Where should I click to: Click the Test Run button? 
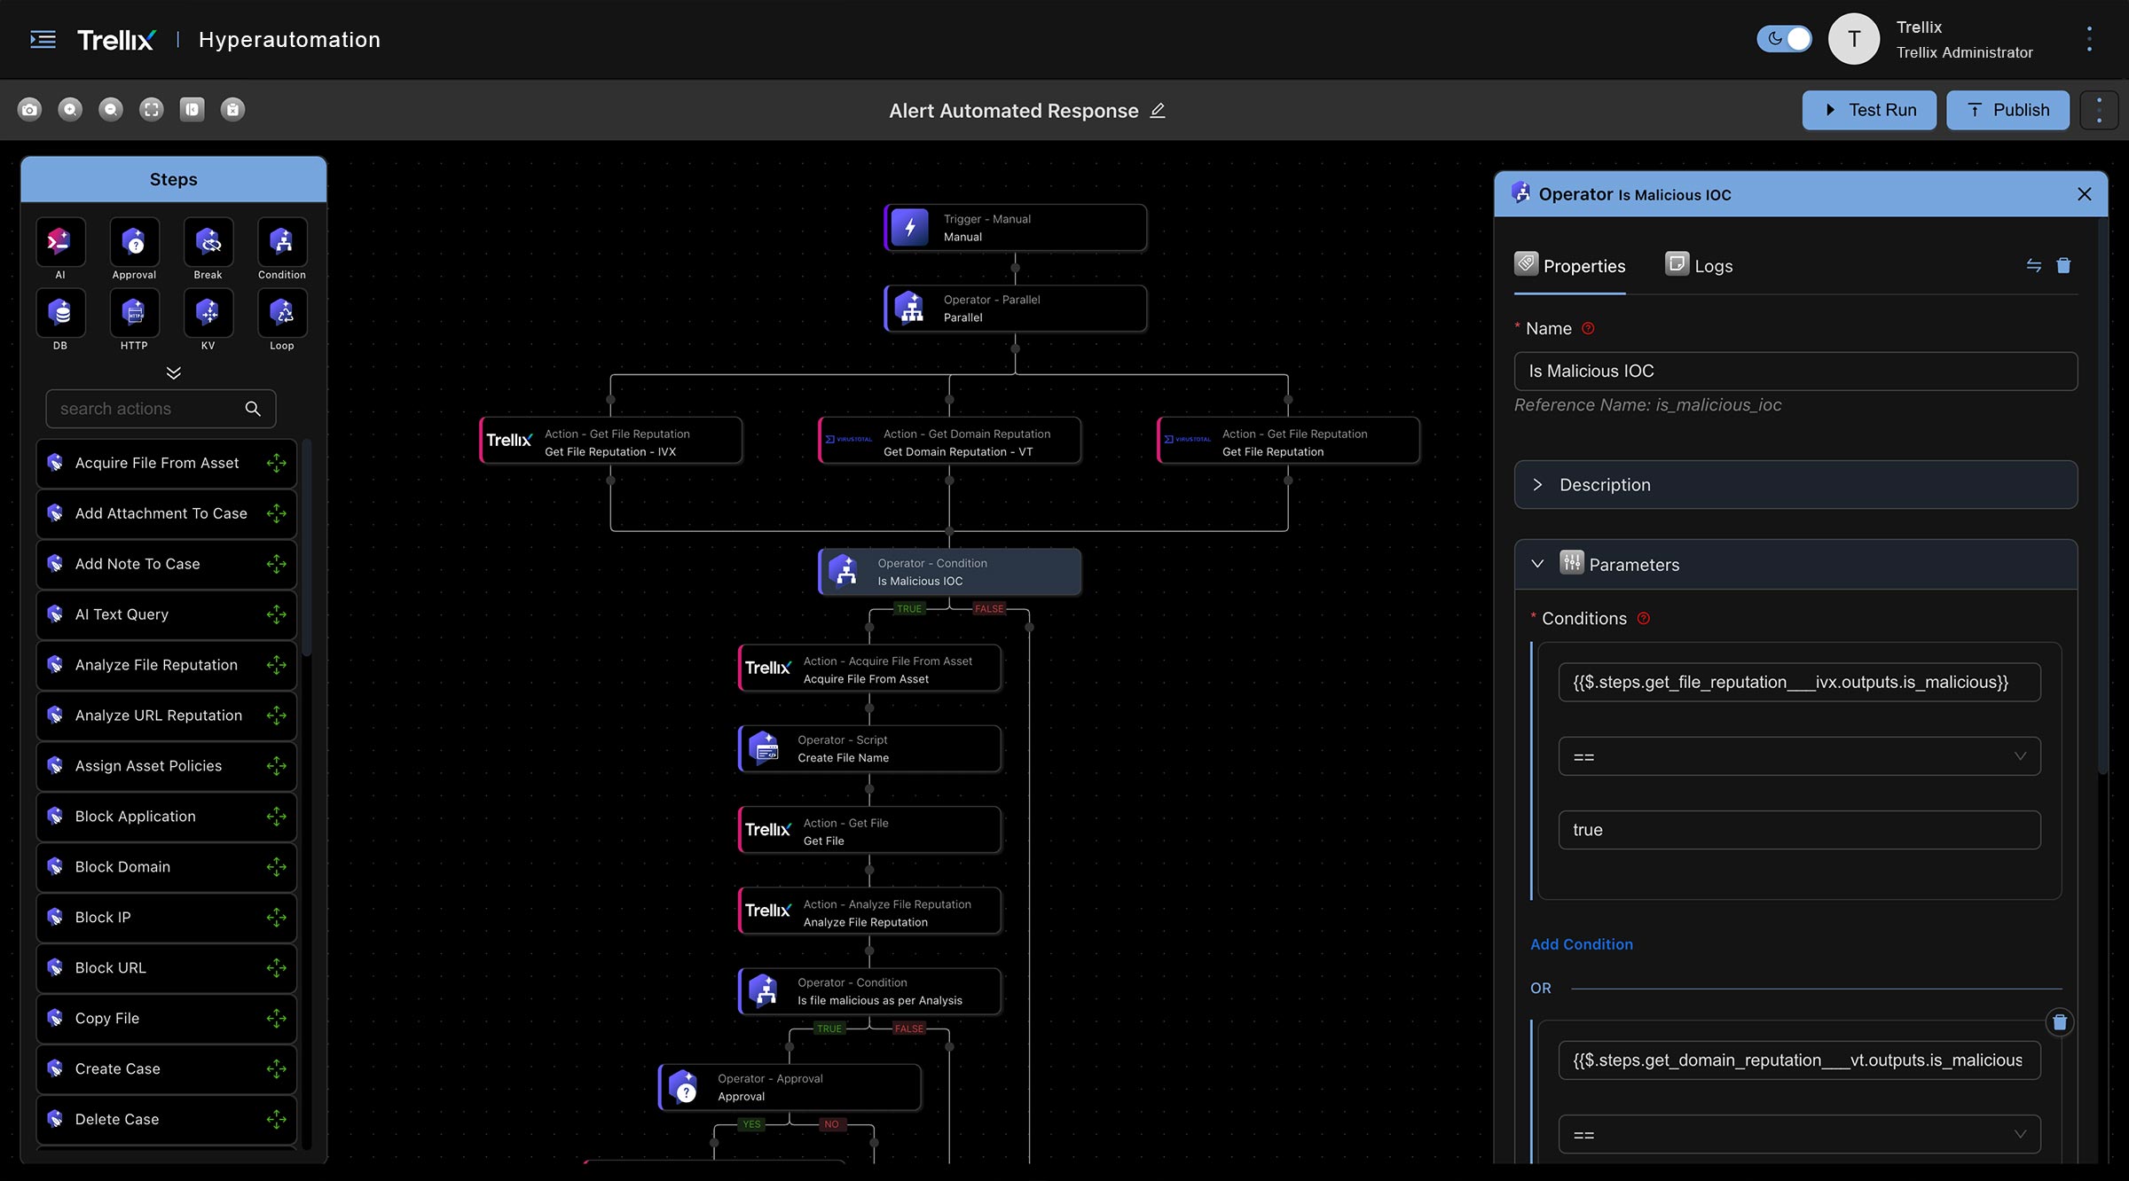tap(1868, 110)
